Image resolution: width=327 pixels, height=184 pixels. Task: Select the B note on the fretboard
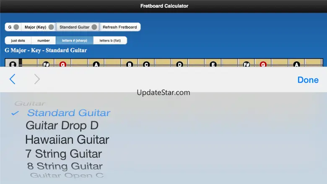pyautogui.click(x=130, y=64)
